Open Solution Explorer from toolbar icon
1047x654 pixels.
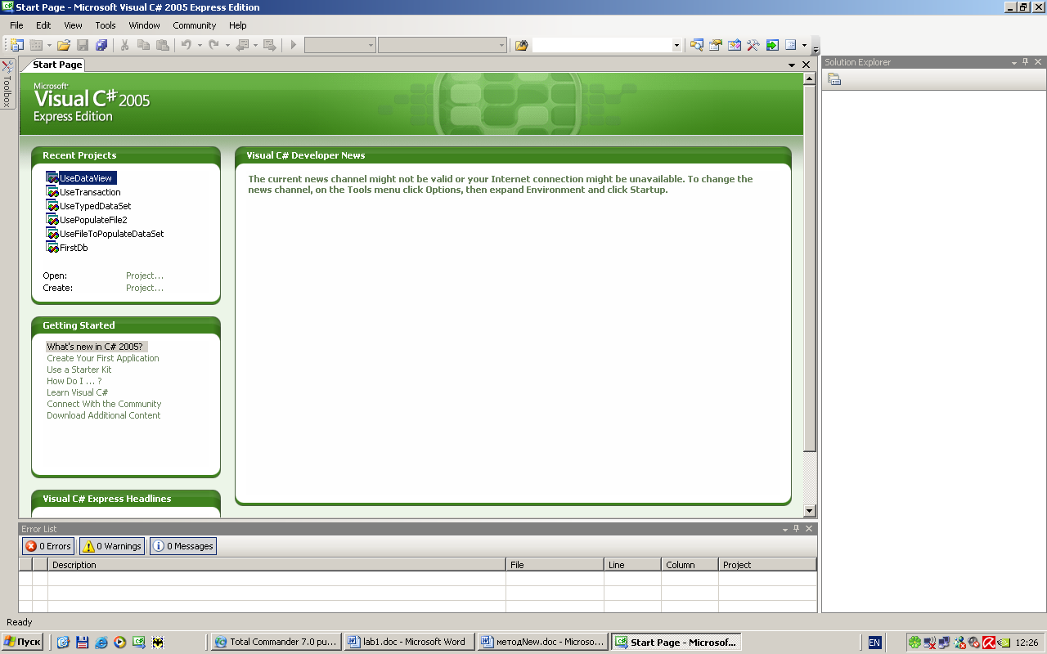tap(697, 46)
